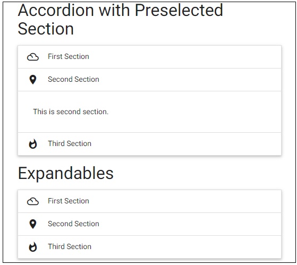Viewport: 297px width, 265px height.
Task: Click blank area right of 'First Section' in Expandables
Action: pyautogui.click(x=185, y=201)
